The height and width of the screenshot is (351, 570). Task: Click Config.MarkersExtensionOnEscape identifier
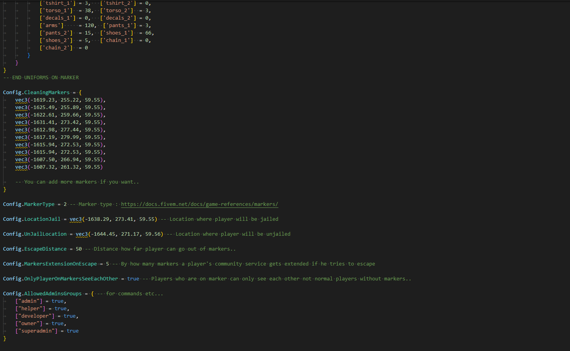[50, 264]
